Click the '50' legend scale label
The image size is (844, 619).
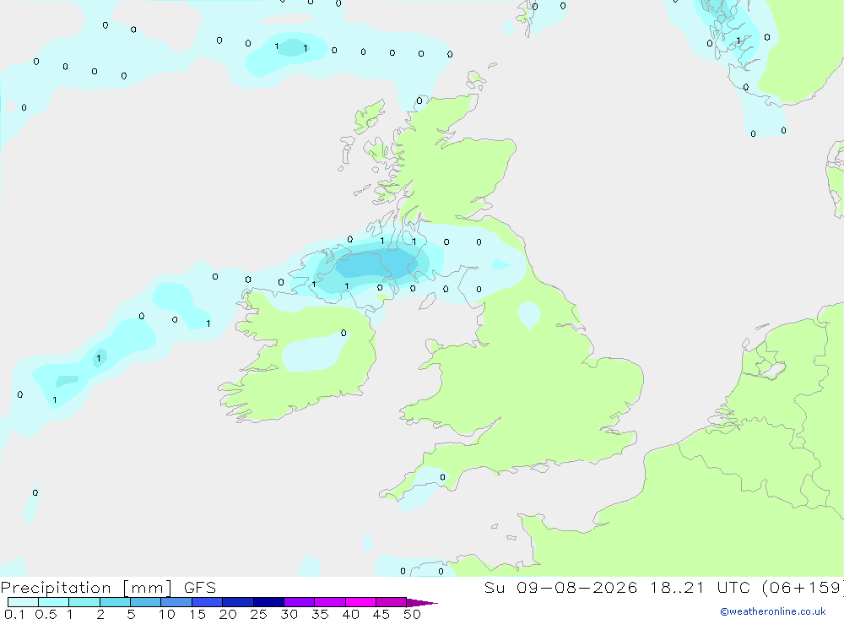[x=412, y=614]
